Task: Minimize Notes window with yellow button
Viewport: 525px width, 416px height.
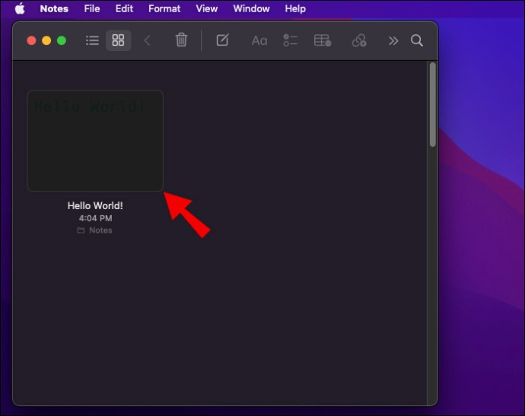Action: [x=46, y=40]
